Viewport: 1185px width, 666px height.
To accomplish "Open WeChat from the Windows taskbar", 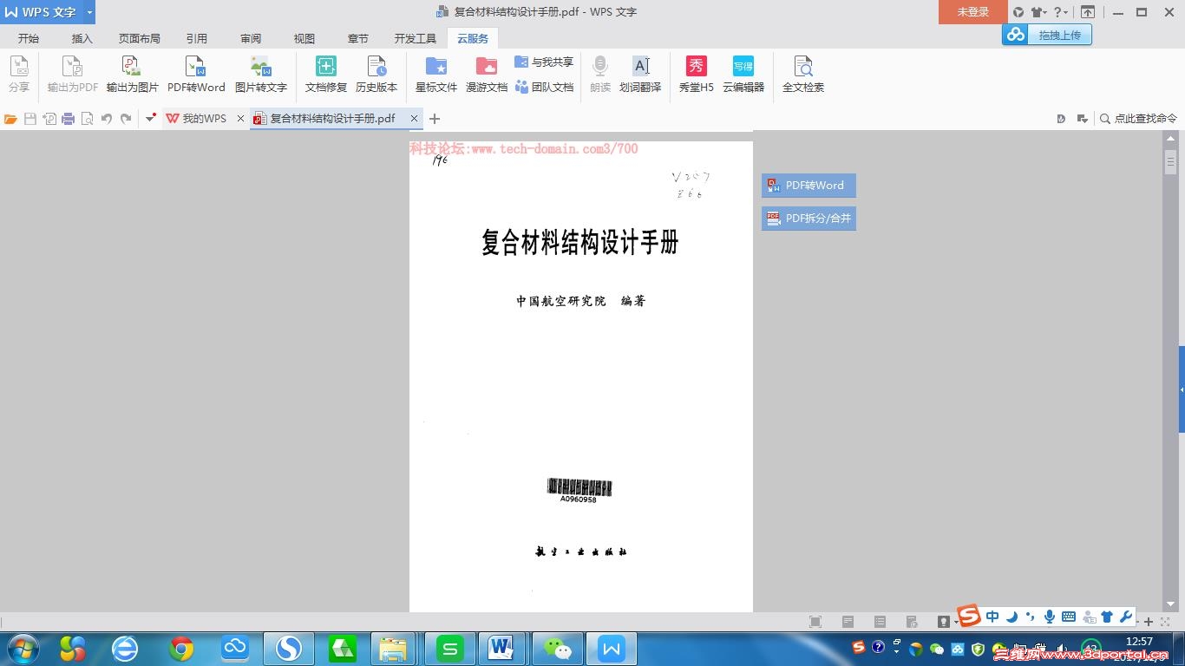I will click(x=558, y=649).
